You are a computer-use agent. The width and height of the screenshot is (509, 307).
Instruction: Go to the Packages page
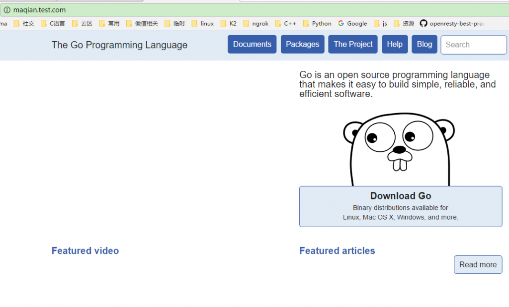(x=303, y=44)
